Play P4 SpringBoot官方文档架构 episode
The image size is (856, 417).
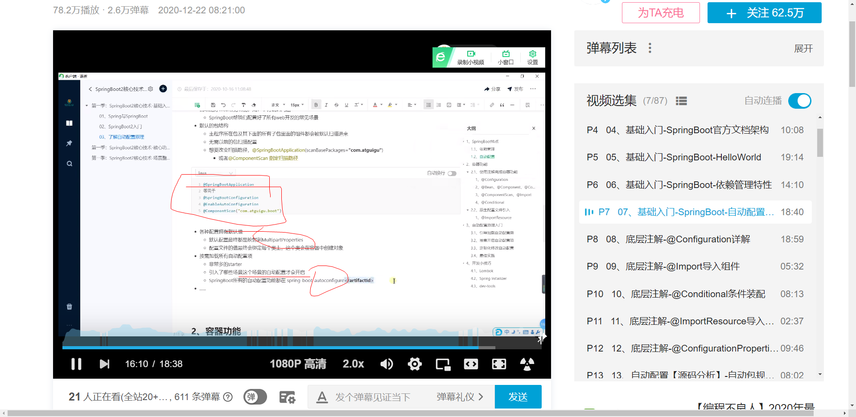click(695, 130)
